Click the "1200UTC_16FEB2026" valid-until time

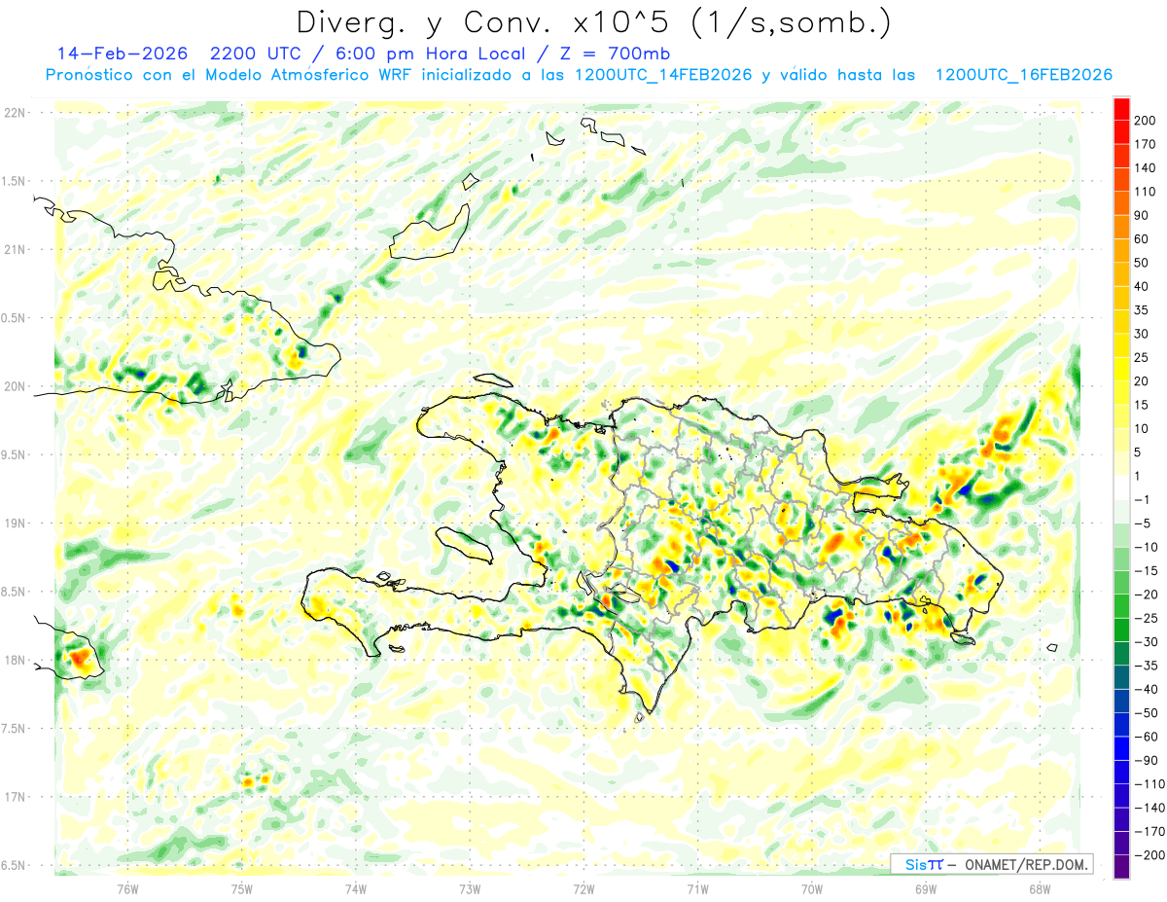(1023, 75)
